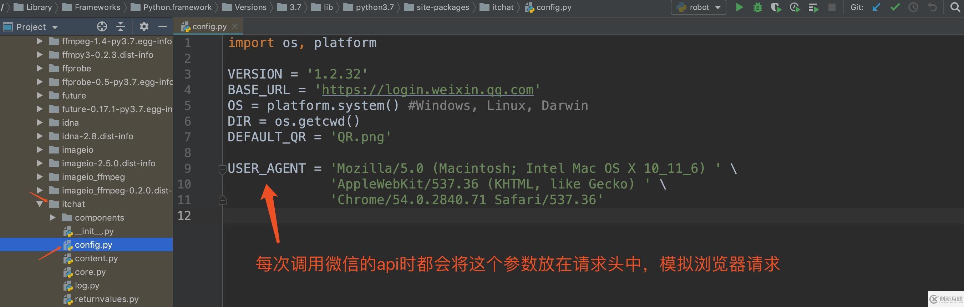
Task: Collapse the itchat folder
Action: pos(40,204)
